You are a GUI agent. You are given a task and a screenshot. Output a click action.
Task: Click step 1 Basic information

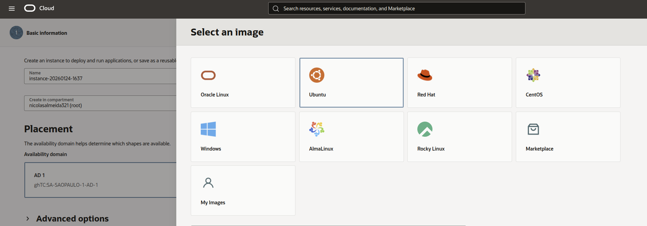point(39,33)
